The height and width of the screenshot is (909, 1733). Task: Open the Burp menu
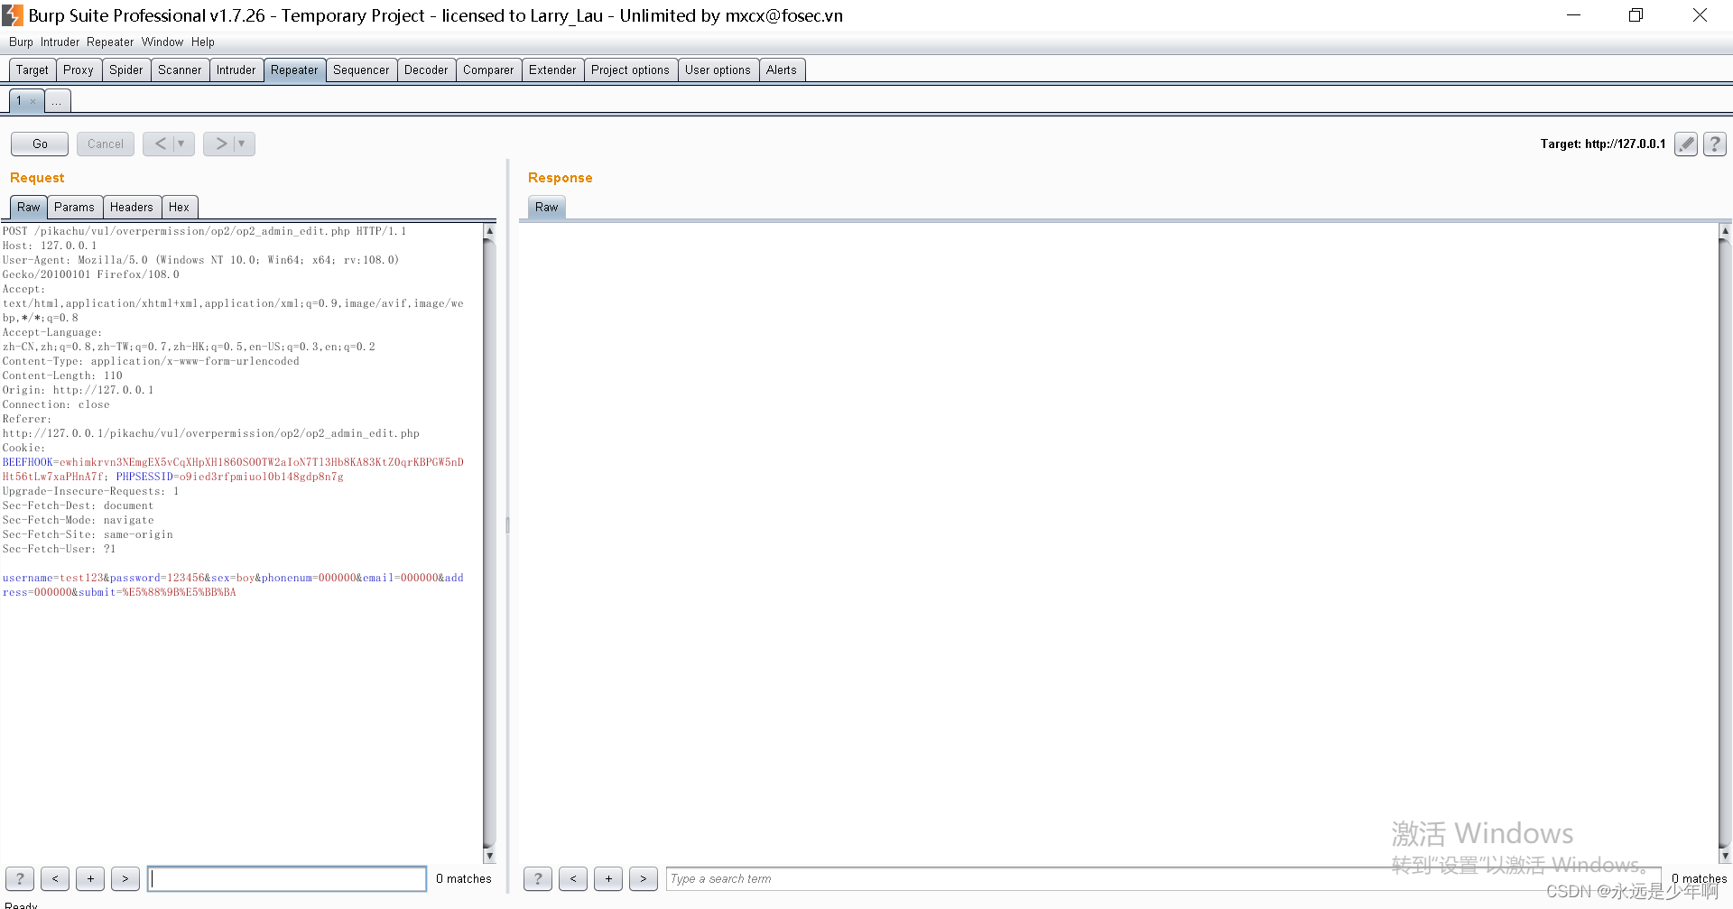pos(21,42)
